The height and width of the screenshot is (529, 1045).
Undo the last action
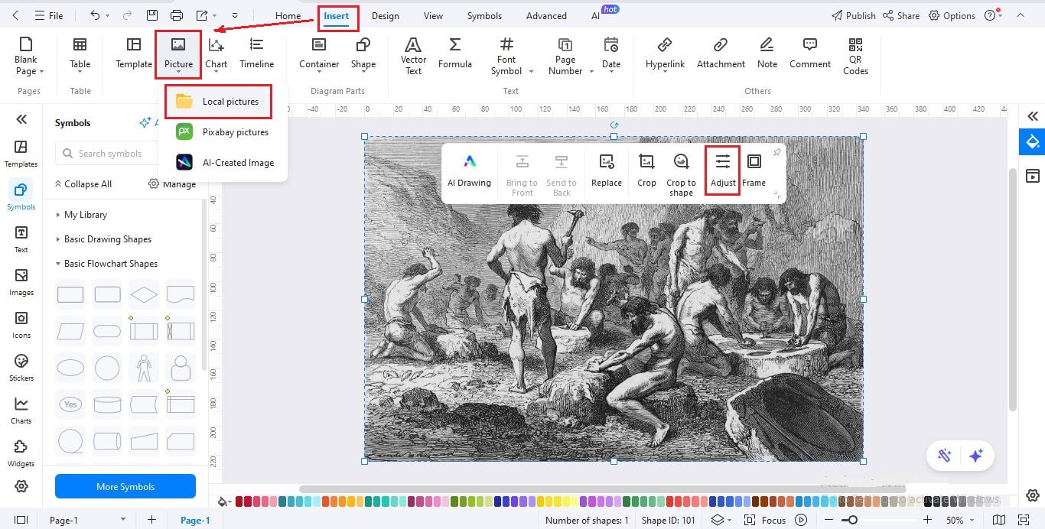94,15
